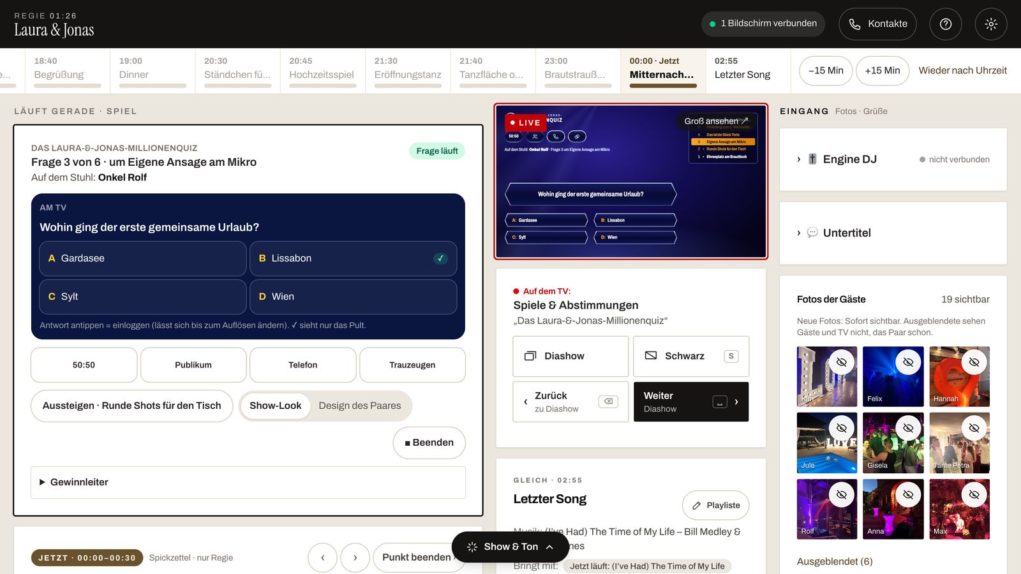Click the Untertitel speech bubble icon
This screenshot has width=1021, height=574.
click(812, 233)
